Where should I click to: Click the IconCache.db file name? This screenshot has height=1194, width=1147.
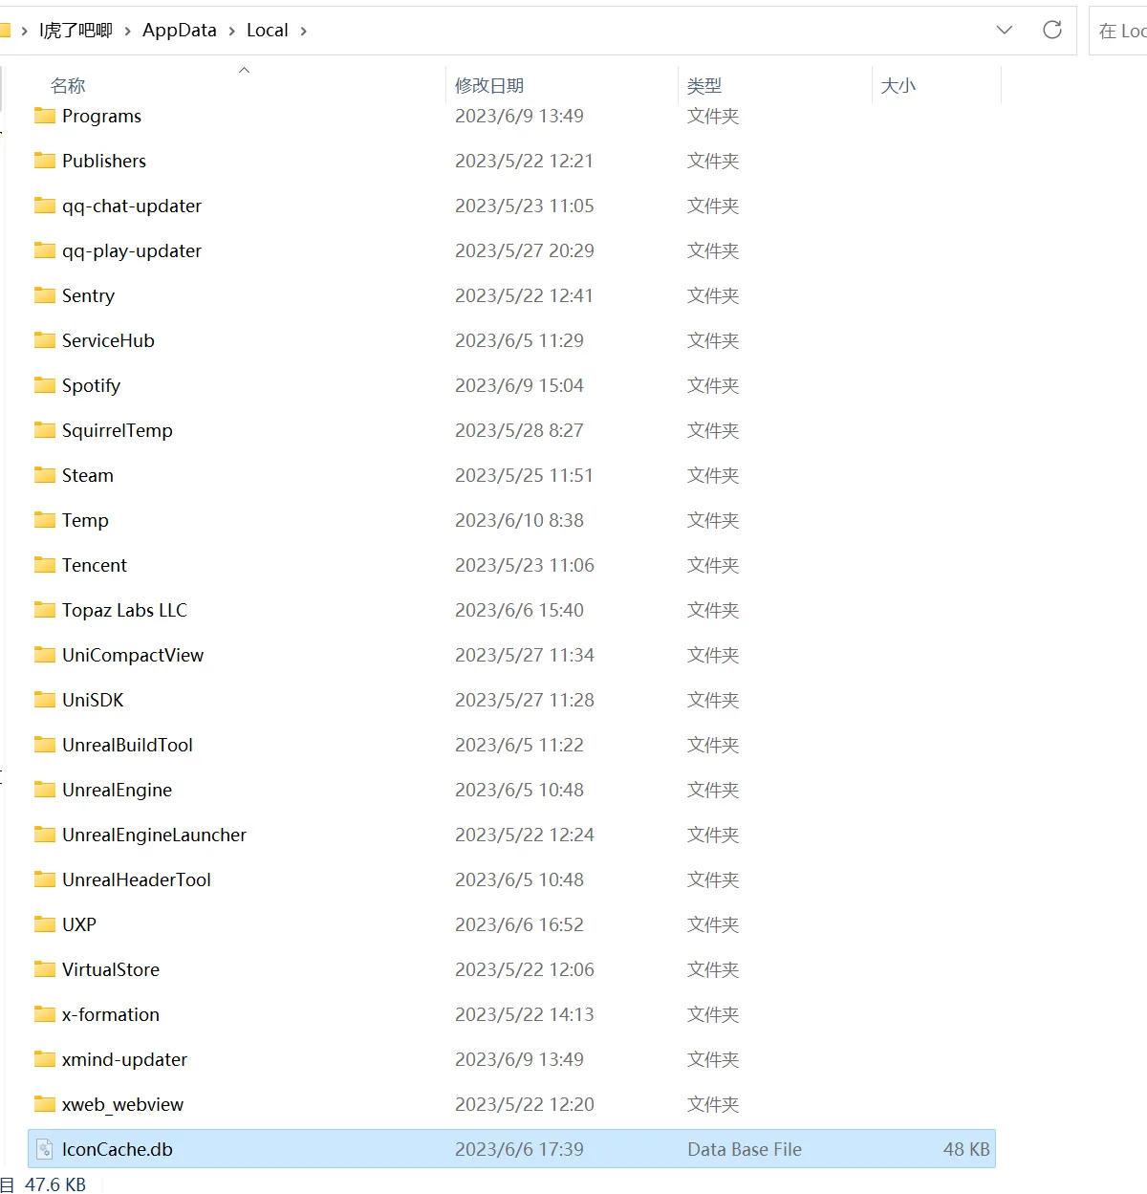118,1149
